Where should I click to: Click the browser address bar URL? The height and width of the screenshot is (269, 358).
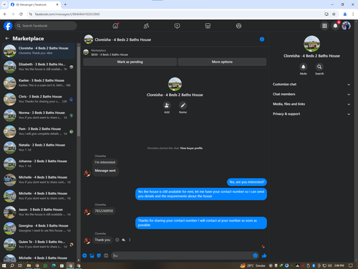(67, 14)
